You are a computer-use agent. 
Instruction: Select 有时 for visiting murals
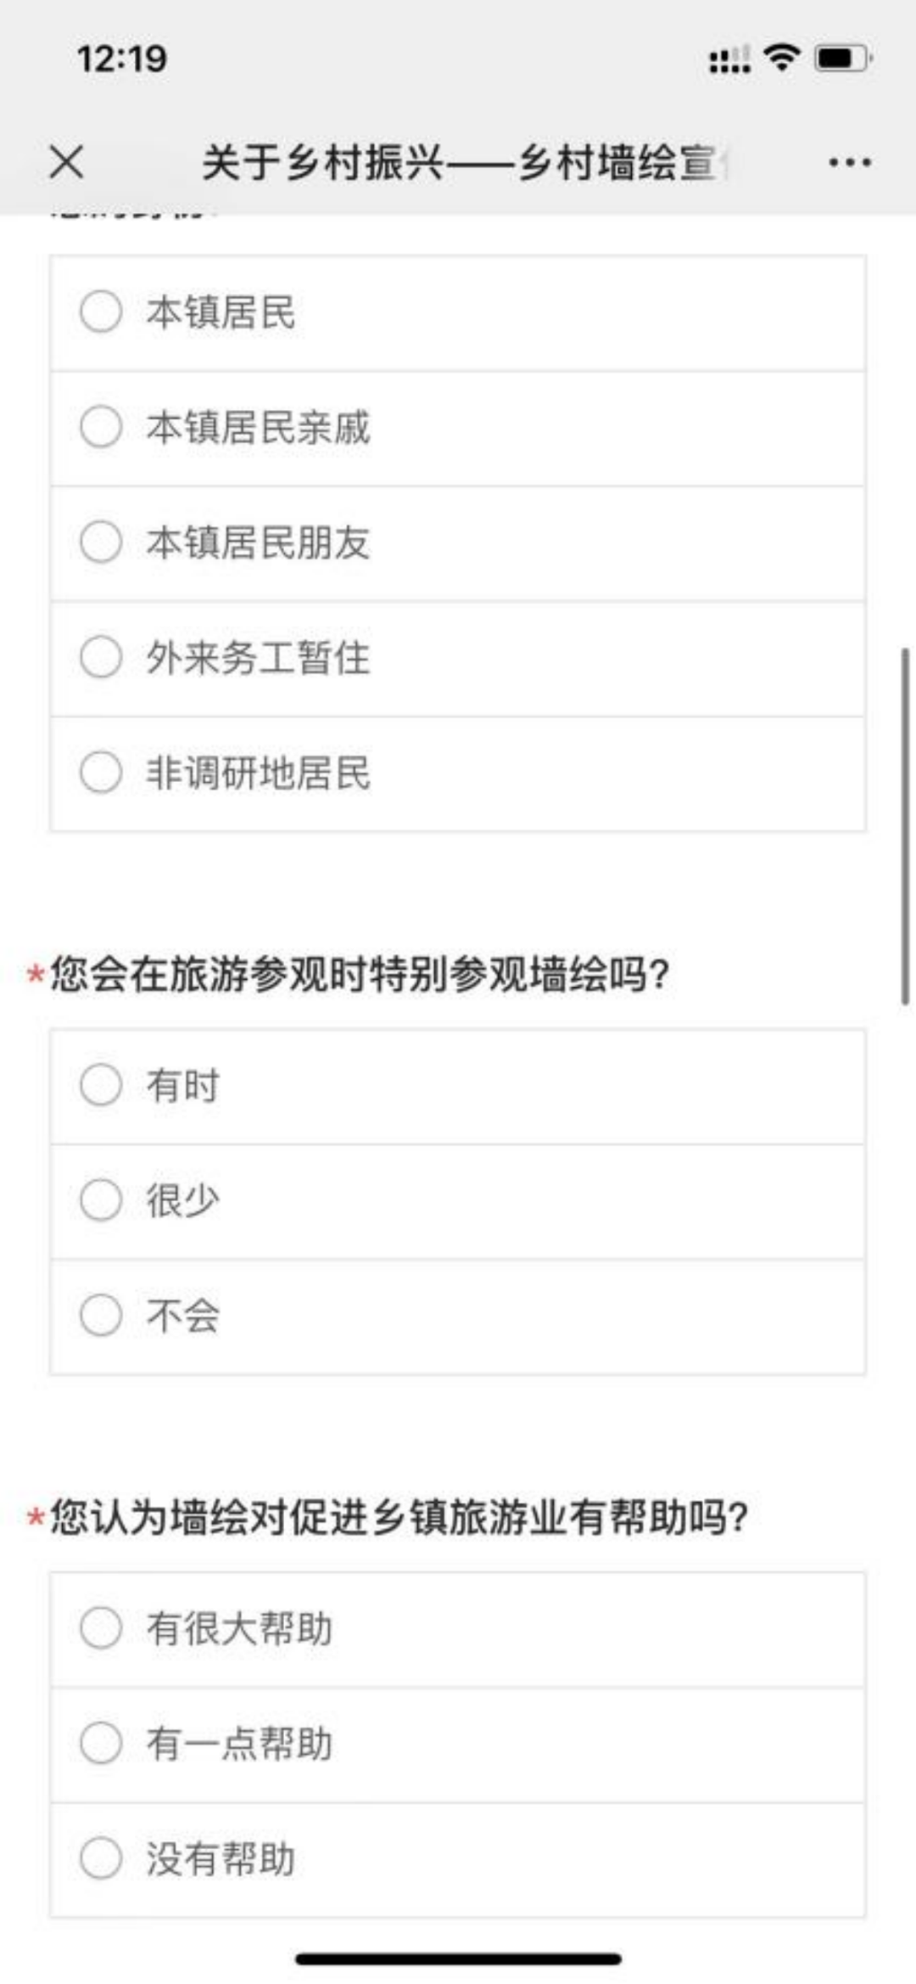101,1085
